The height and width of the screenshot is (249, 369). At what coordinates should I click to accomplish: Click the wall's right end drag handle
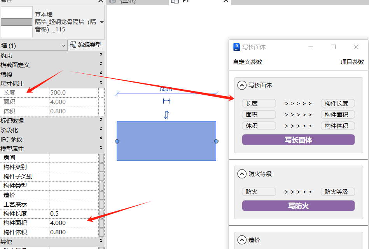pos(216,141)
